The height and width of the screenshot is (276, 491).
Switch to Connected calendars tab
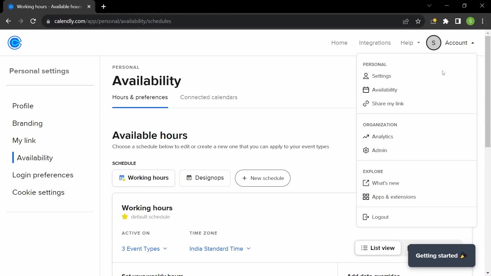(209, 97)
